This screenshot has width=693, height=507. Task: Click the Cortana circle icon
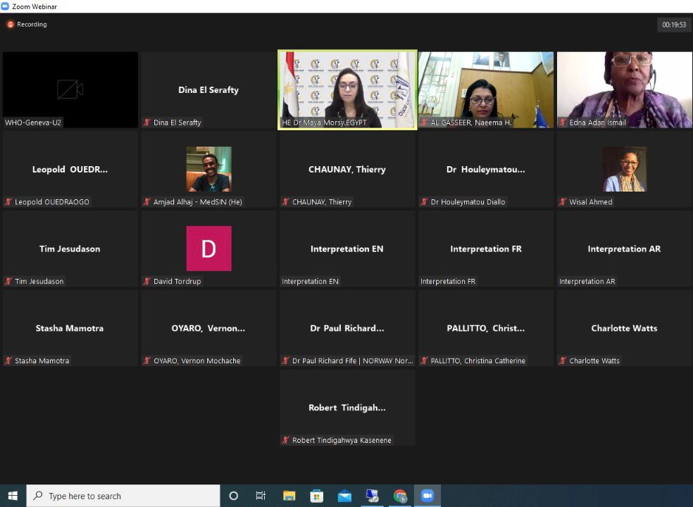click(234, 496)
